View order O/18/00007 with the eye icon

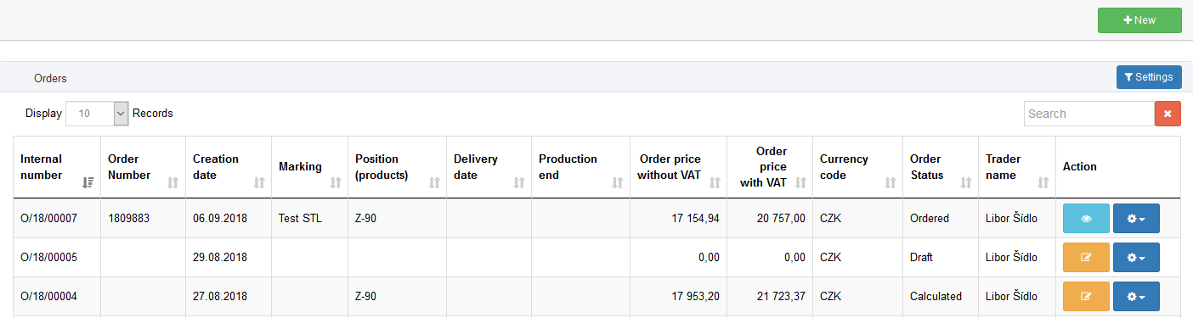[1086, 219]
